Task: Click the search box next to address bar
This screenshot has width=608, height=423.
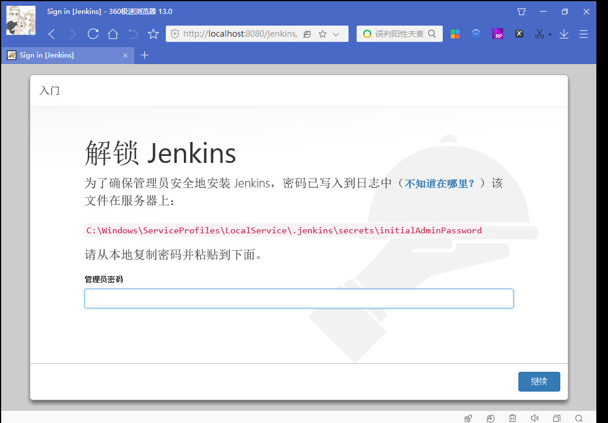Action: tap(399, 34)
